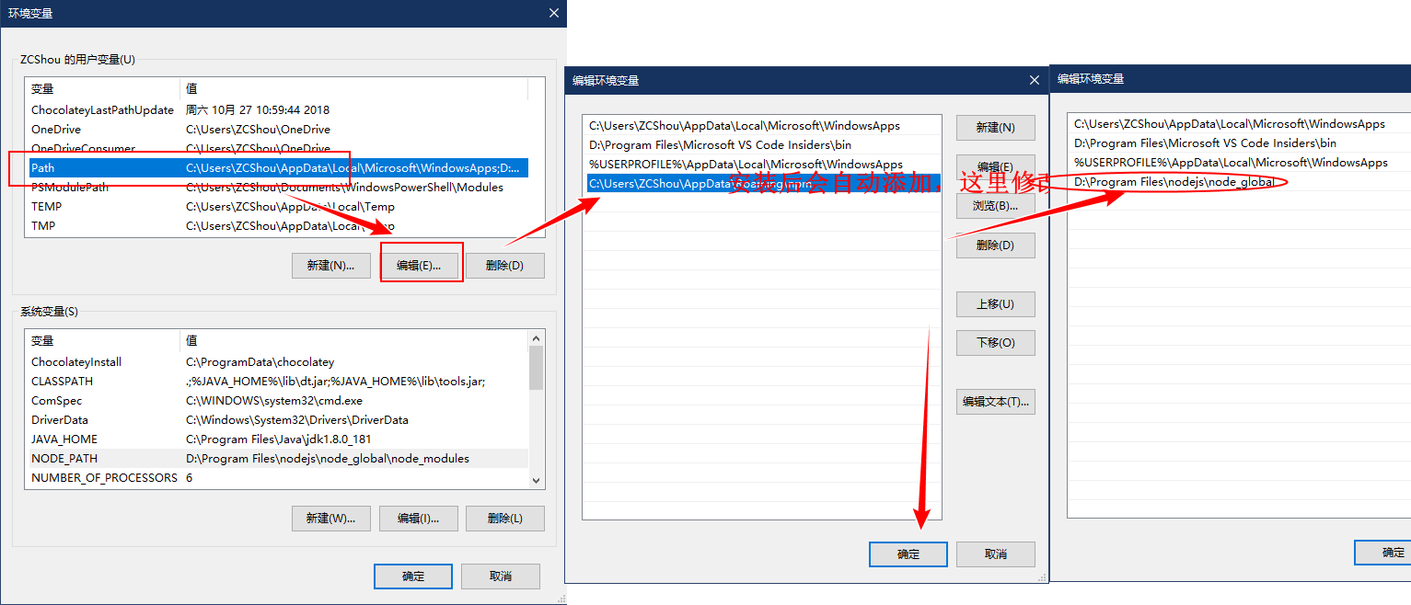Select %USERPROFILE% entry in right dialog
The width and height of the screenshot is (1411, 605).
pyautogui.click(x=1241, y=163)
